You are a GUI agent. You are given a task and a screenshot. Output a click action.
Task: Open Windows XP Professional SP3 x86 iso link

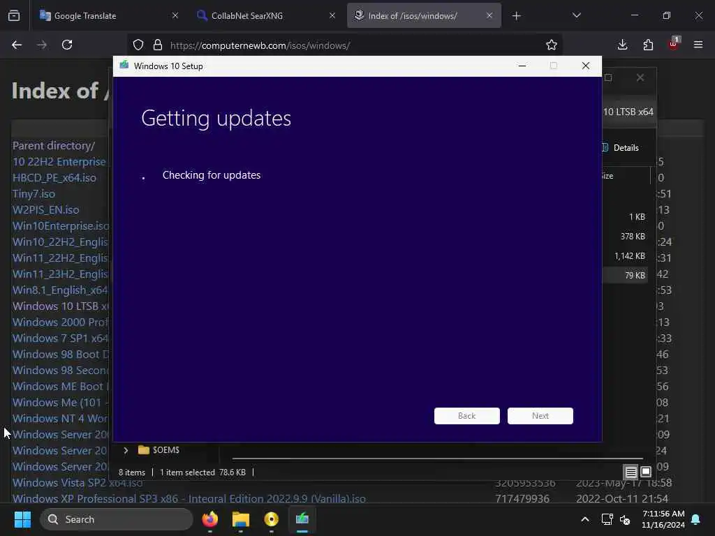(189, 498)
